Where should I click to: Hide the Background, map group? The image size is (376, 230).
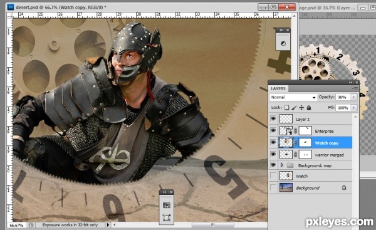pos(273,165)
